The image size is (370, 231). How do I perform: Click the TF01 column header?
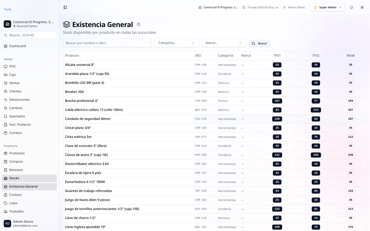(277, 55)
